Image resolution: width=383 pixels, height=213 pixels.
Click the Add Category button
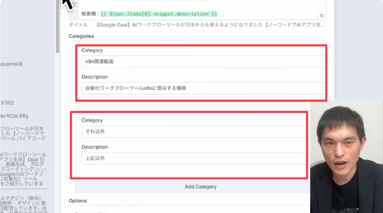coord(200,187)
